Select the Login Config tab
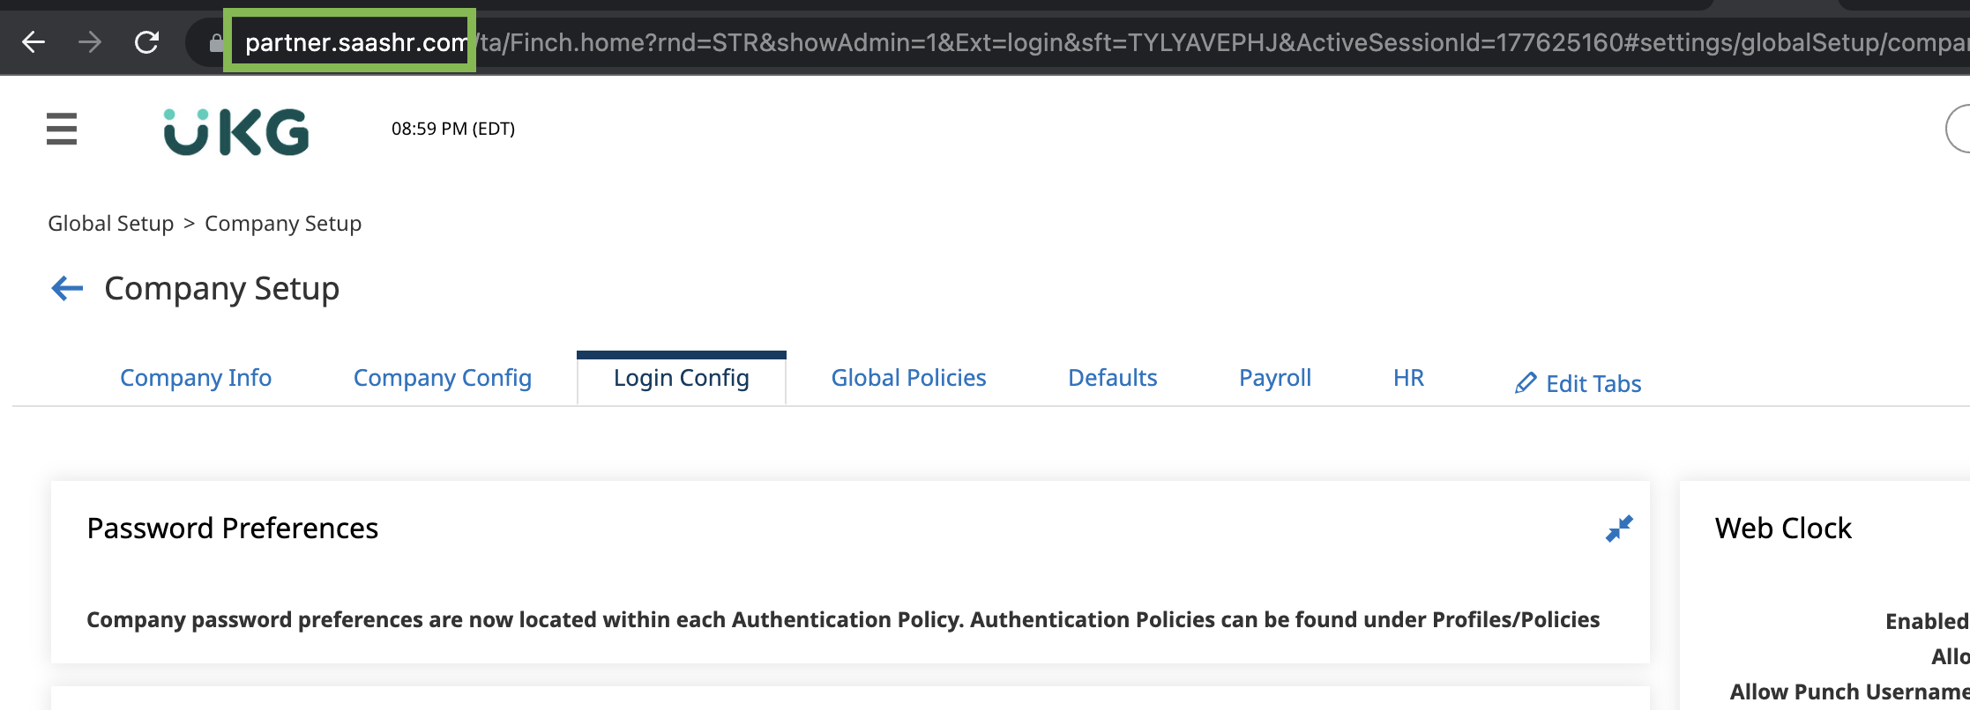 click(x=682, y=378)
